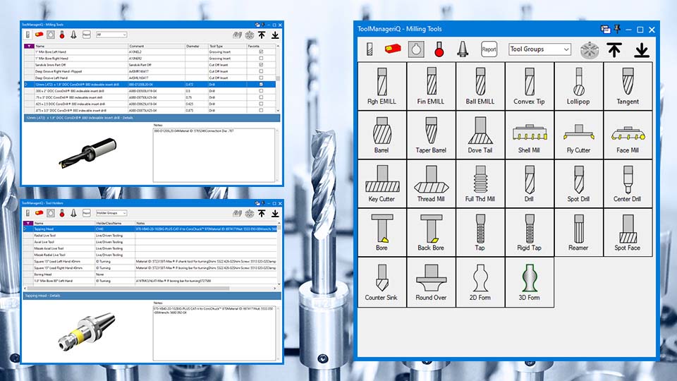Select the Boring Head holder row

pos(151,274)
